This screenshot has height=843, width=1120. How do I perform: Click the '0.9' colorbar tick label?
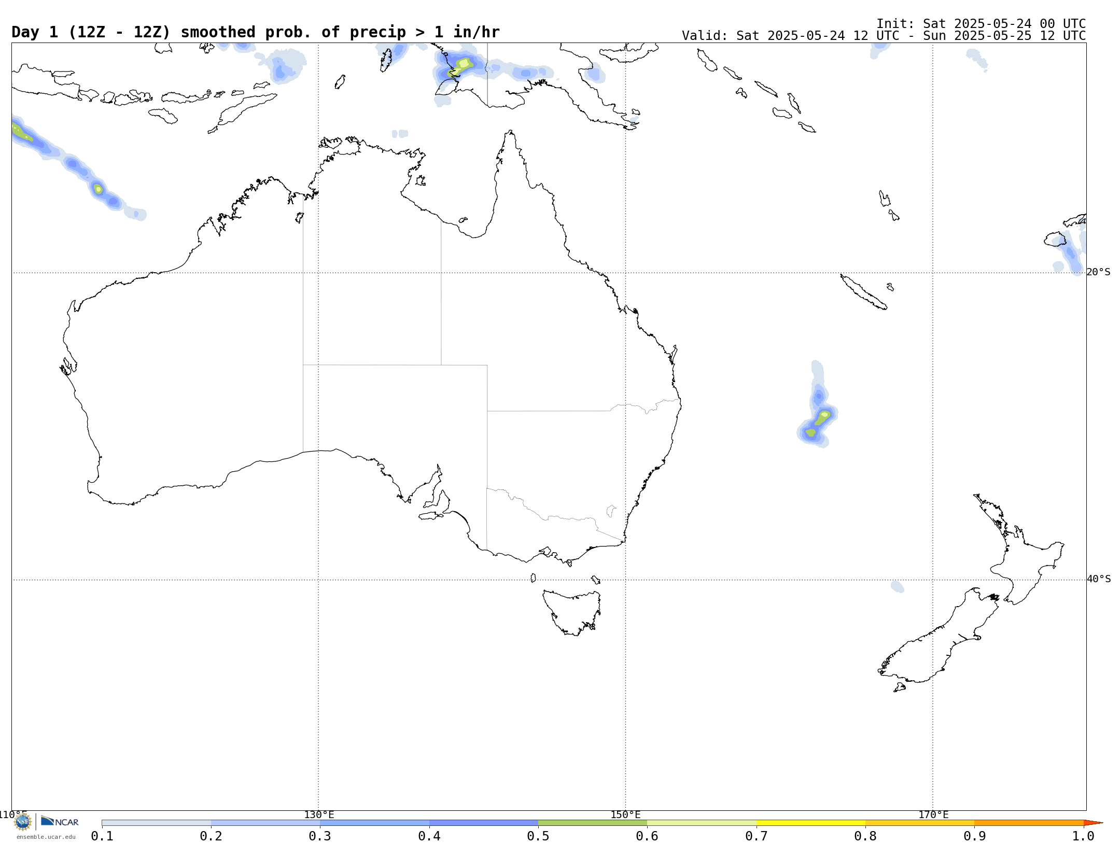click(x=974, y=836)
